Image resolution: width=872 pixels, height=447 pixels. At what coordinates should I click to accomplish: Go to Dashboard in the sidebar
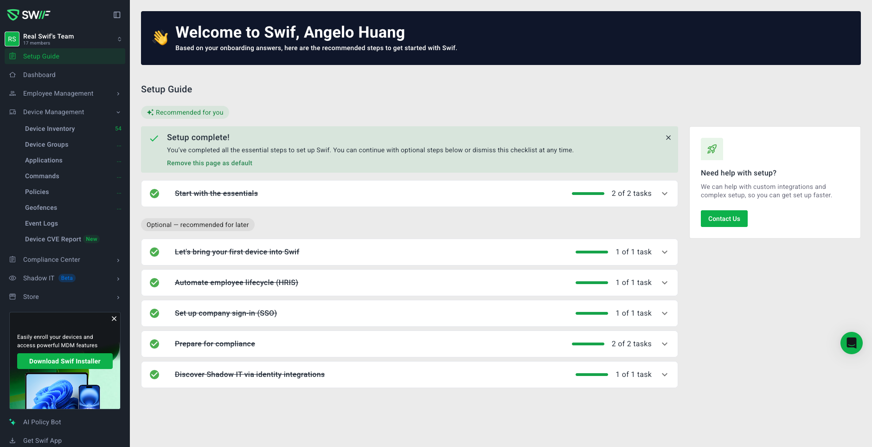tap(39, 75)
